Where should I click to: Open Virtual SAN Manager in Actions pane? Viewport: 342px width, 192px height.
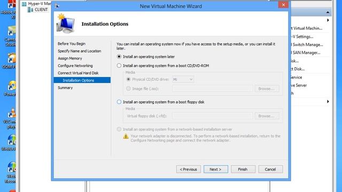click(x=306, y=53)
